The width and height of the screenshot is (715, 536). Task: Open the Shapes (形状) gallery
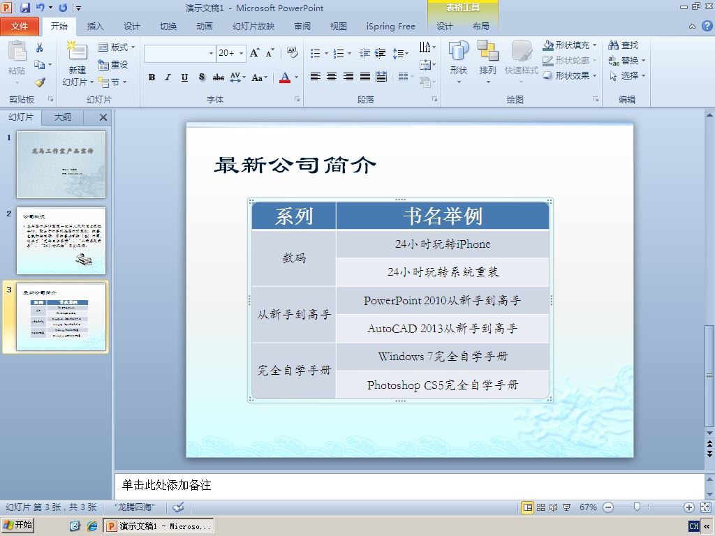459,63
